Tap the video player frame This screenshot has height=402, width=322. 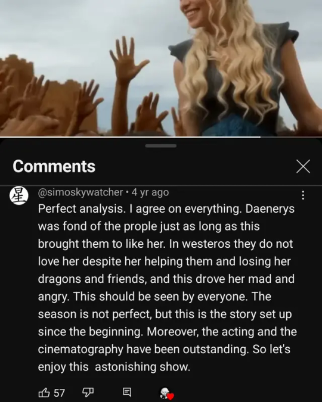tap(161, 68)
